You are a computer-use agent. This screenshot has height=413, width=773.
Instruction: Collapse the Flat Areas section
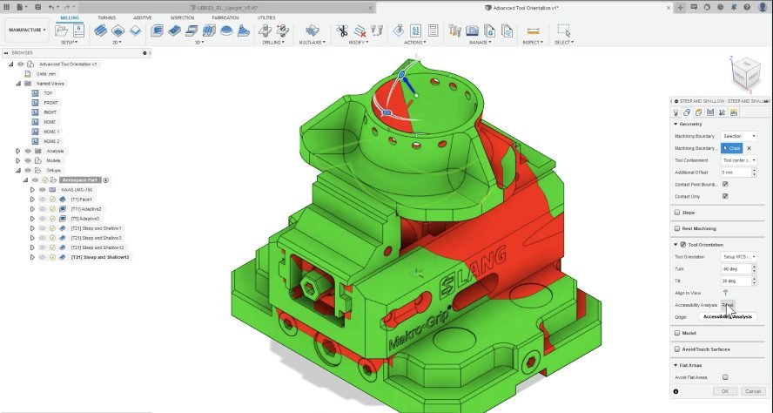(x=676, y=365)
